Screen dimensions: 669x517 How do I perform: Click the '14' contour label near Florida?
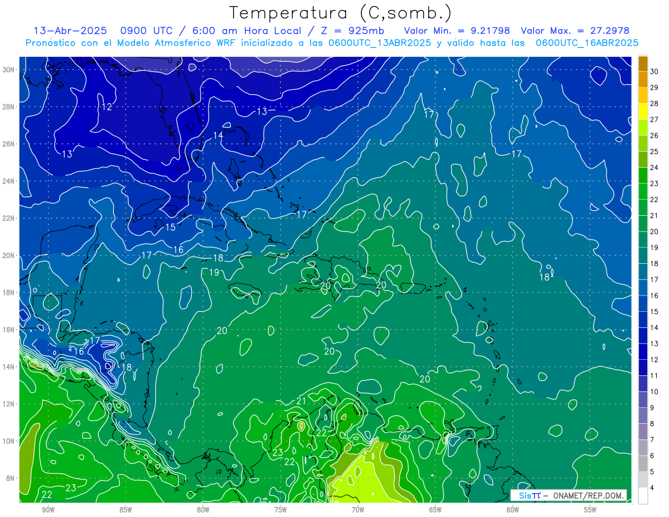pos(218,136)
